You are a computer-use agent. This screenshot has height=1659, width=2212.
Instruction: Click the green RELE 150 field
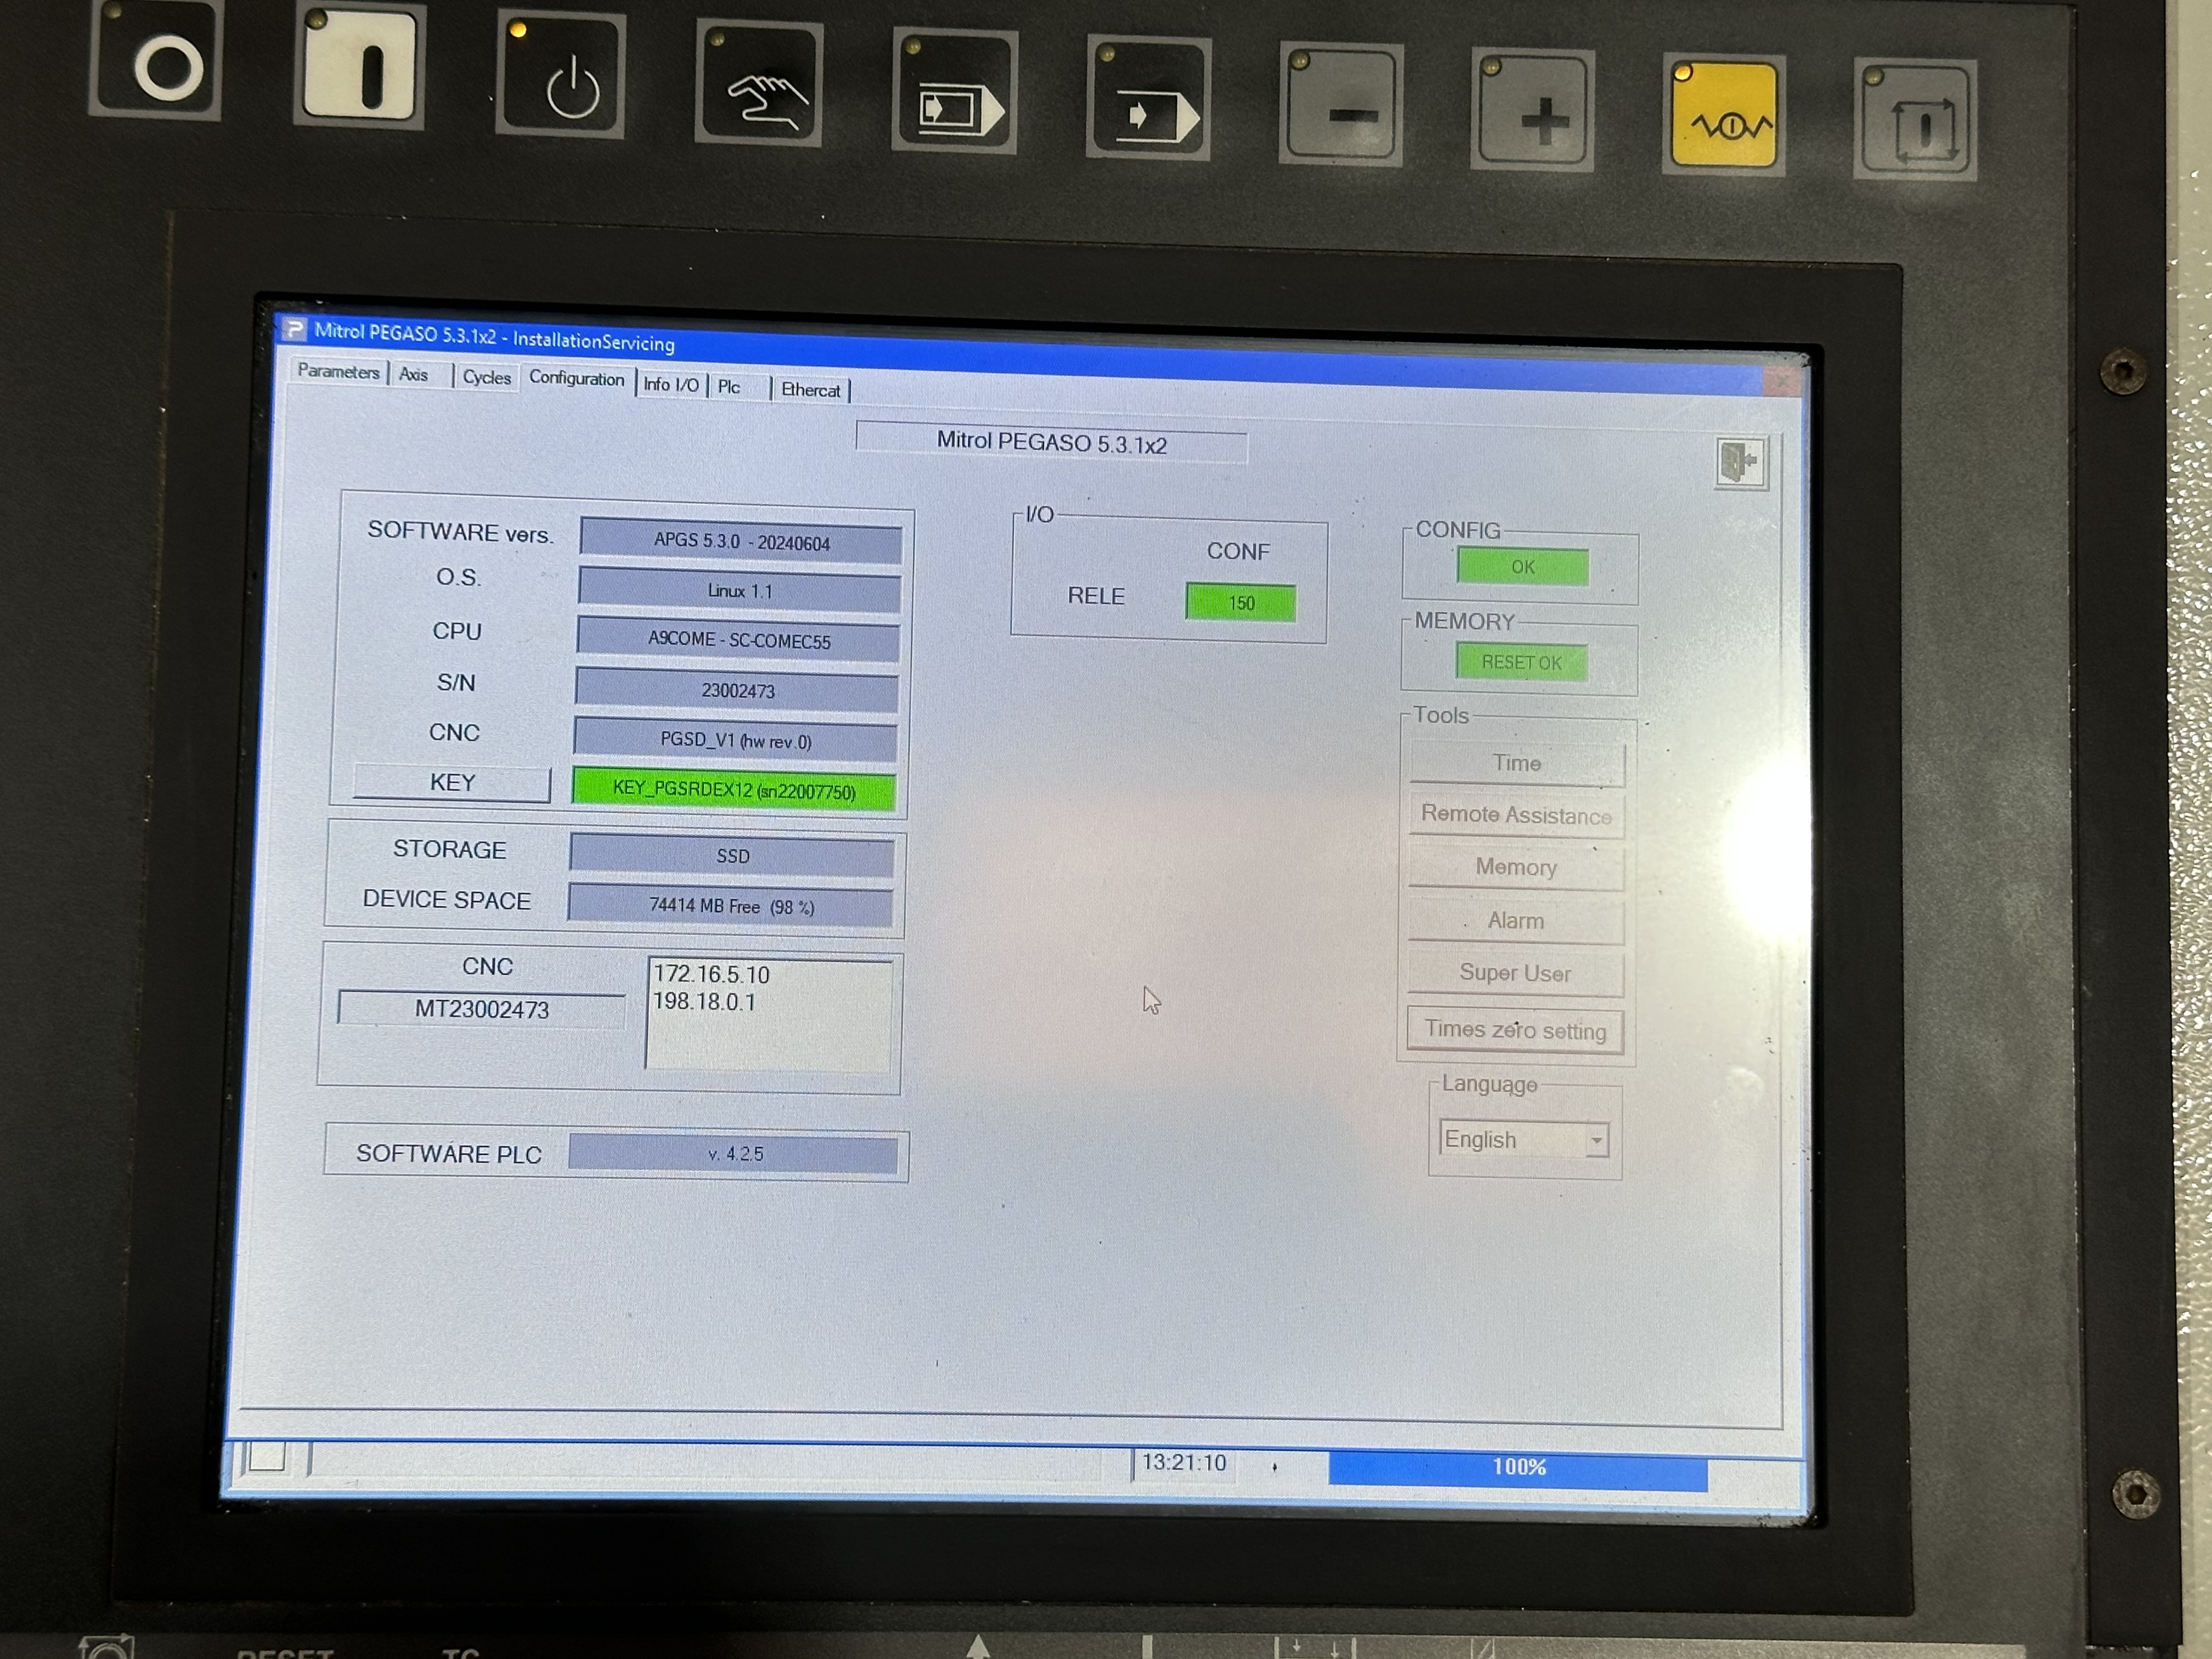[1241, 603]
